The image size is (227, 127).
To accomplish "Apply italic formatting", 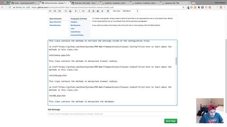I will coord(79,11).
